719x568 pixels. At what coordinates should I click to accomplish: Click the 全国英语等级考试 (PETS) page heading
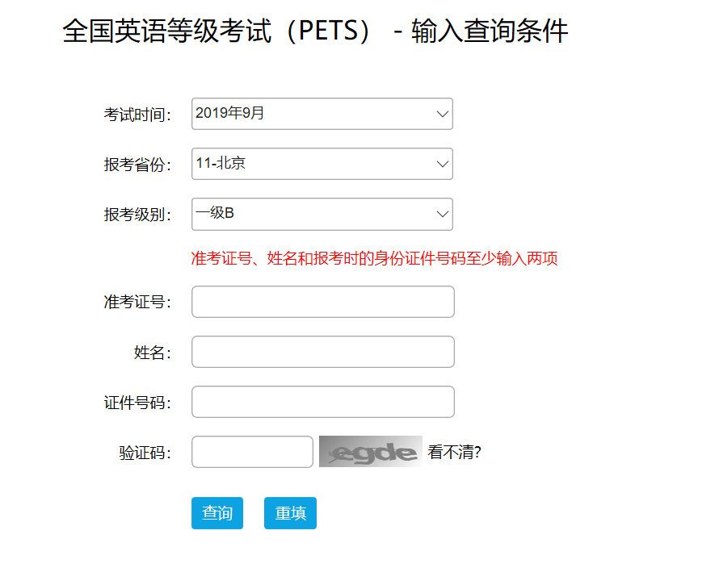pyautogui.click(x=315, y=32)
